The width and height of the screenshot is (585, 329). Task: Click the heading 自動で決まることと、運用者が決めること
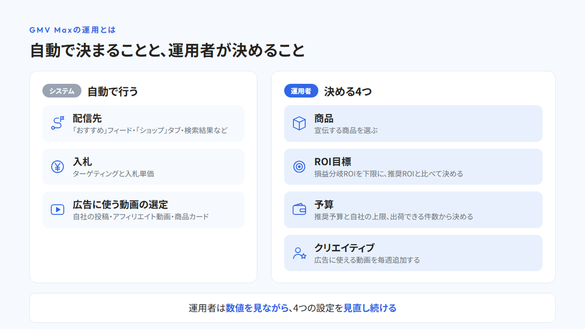tap(167, 50)
